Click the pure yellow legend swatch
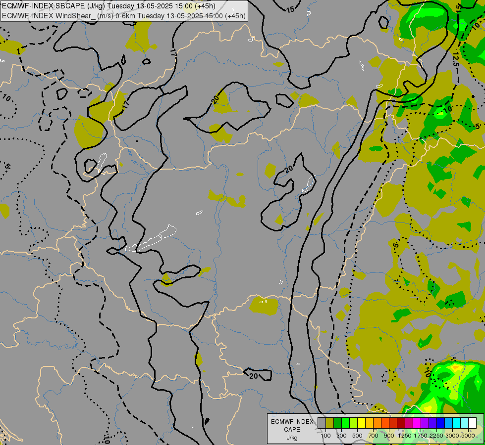 [x=361, y=423]
